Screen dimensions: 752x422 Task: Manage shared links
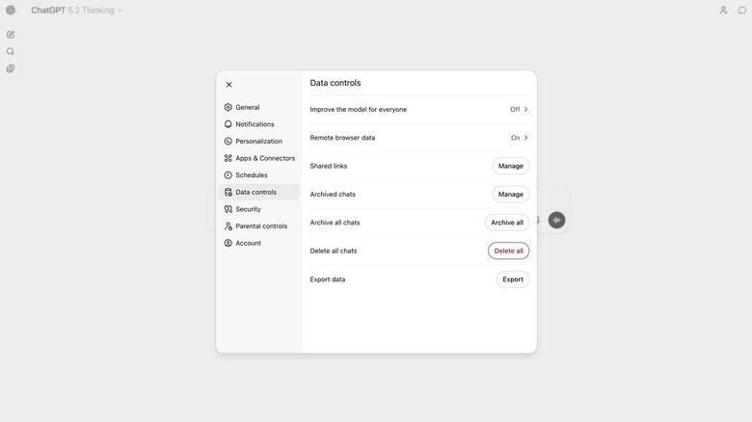tap(511, 166)
